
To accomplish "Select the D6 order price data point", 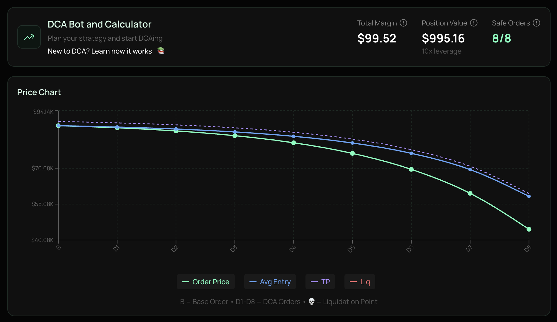I will coord(411,169).
